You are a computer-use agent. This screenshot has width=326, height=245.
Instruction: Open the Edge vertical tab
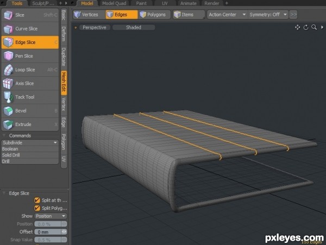tap(64, 122)
